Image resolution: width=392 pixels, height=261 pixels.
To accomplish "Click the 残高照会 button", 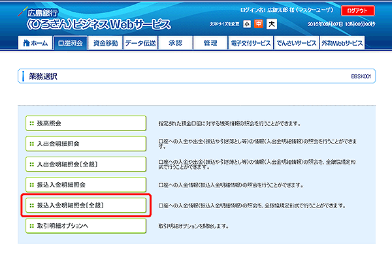I will [x=86, y=123].
